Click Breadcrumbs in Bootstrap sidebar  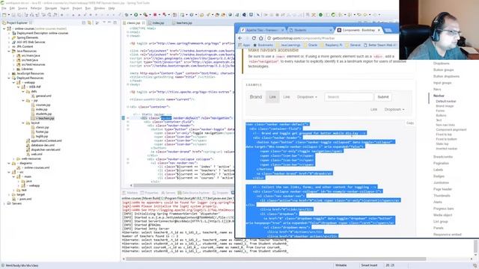pos(443,157)
